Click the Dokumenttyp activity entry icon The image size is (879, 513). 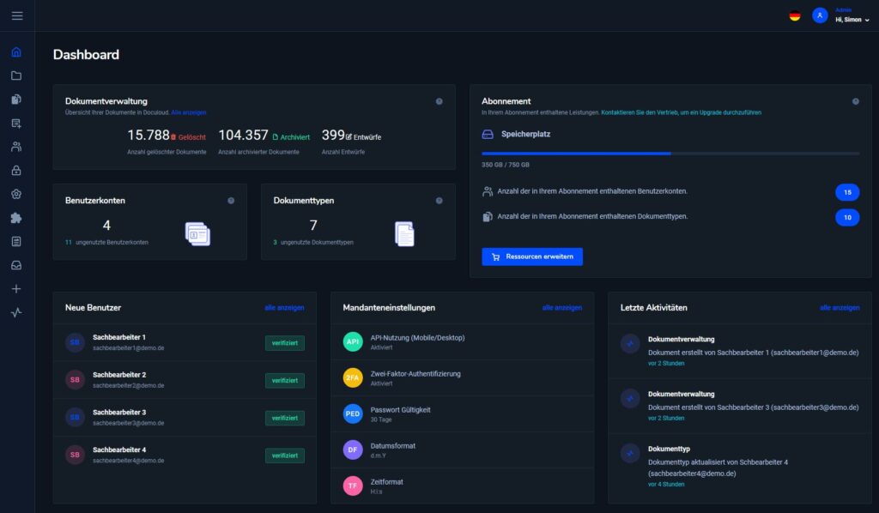tap(630, 453)
